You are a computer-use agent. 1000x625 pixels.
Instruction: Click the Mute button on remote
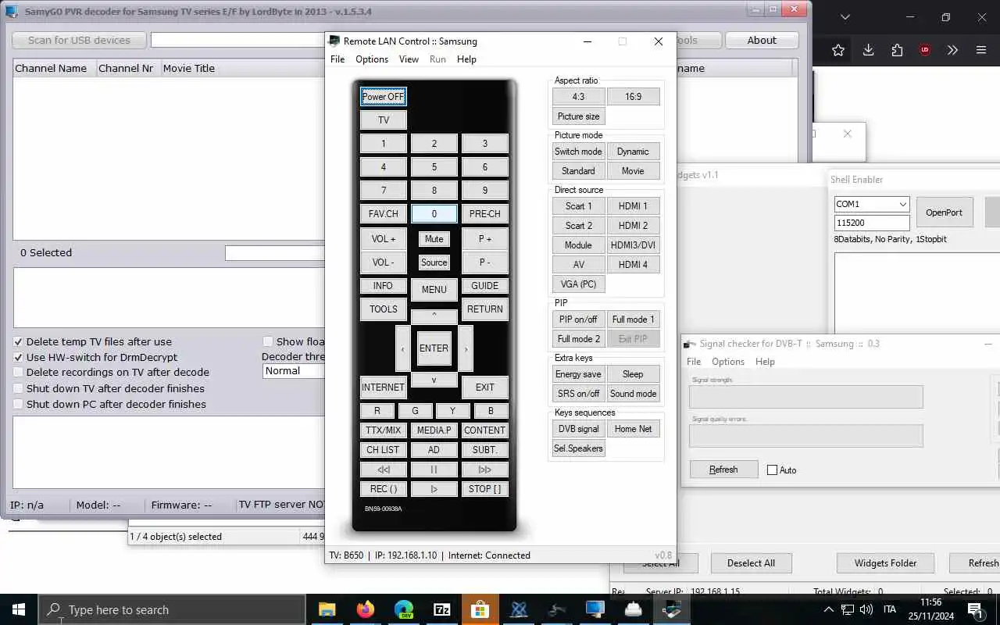click(x=434, y=239)
